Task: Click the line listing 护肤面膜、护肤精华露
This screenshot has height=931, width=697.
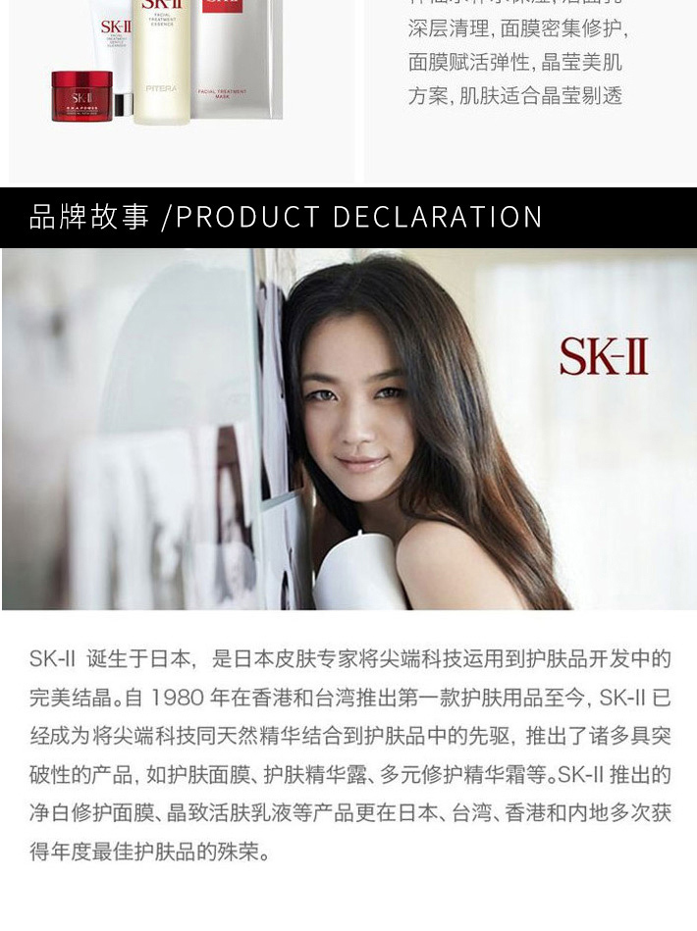Action: pyautogui.click(x=350, y=775)
